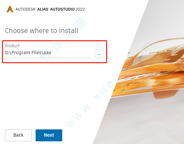This screenshot has height=144, width=184.
Task: Click the 'Choose where to install' heading
Action: point(42,31)
